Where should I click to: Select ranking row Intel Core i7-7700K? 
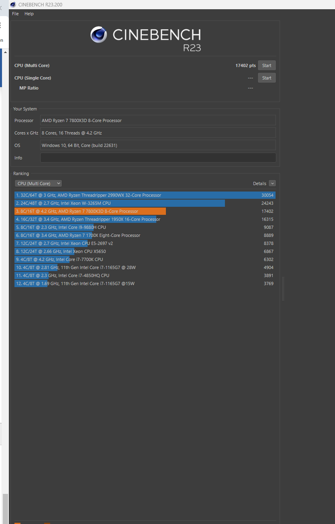(145, 259)
